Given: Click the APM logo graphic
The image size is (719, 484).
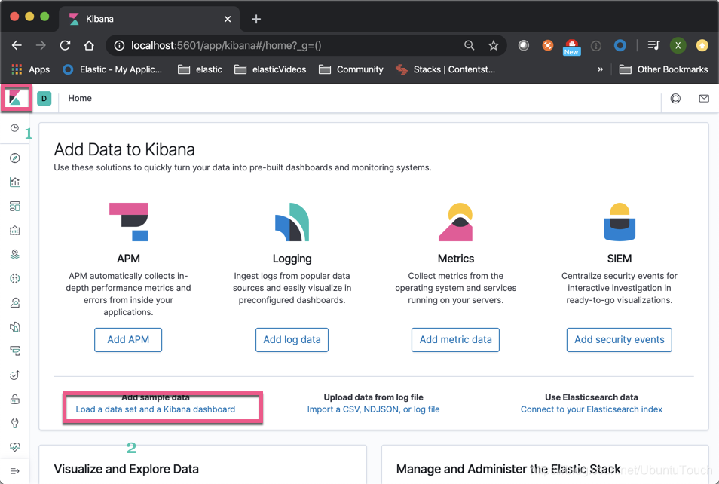Looking at the screenshot, I should 128,222.
